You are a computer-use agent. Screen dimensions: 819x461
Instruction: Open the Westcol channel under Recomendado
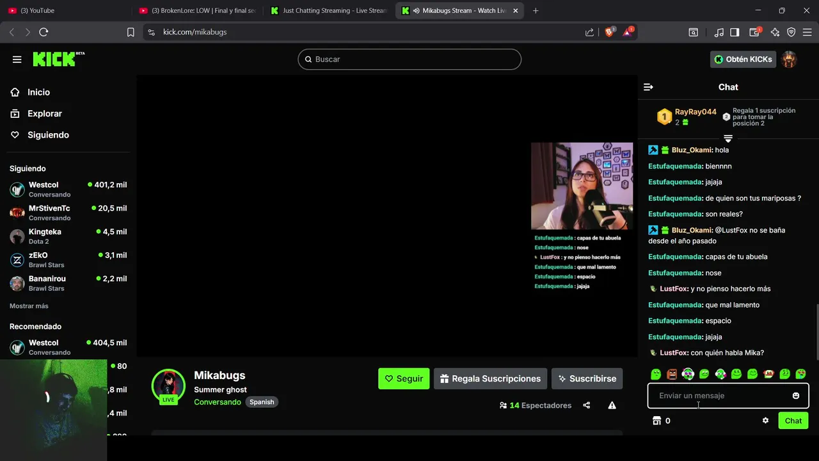68,347
